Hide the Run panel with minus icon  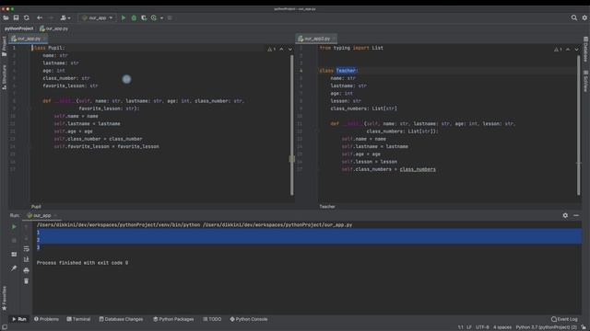point(576,215)
